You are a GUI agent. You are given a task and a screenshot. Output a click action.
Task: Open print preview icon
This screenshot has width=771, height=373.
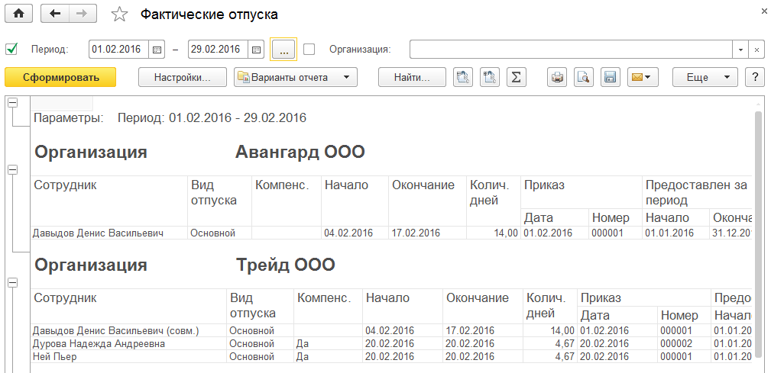(583, 77)
